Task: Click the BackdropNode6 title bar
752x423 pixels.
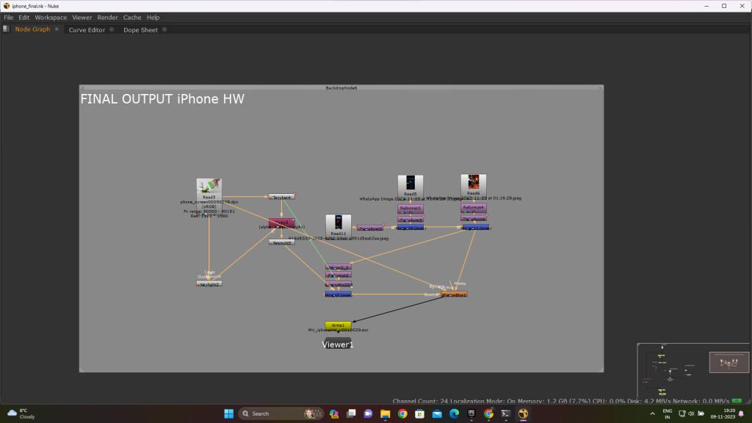Action: click(341, 88)
